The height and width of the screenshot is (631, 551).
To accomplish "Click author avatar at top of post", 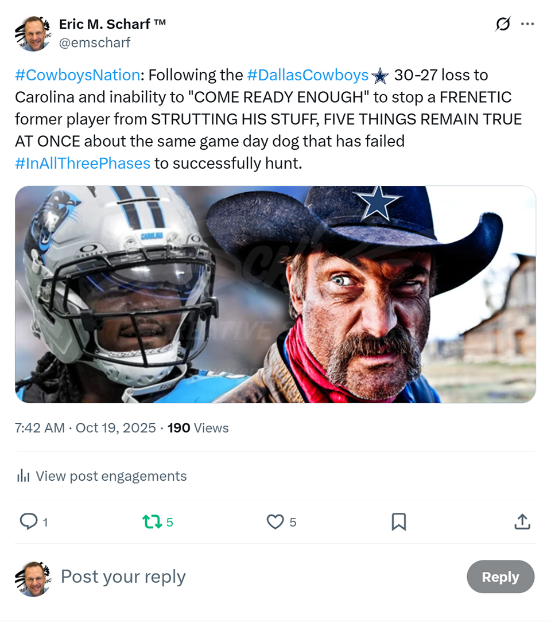I will 32,33.
